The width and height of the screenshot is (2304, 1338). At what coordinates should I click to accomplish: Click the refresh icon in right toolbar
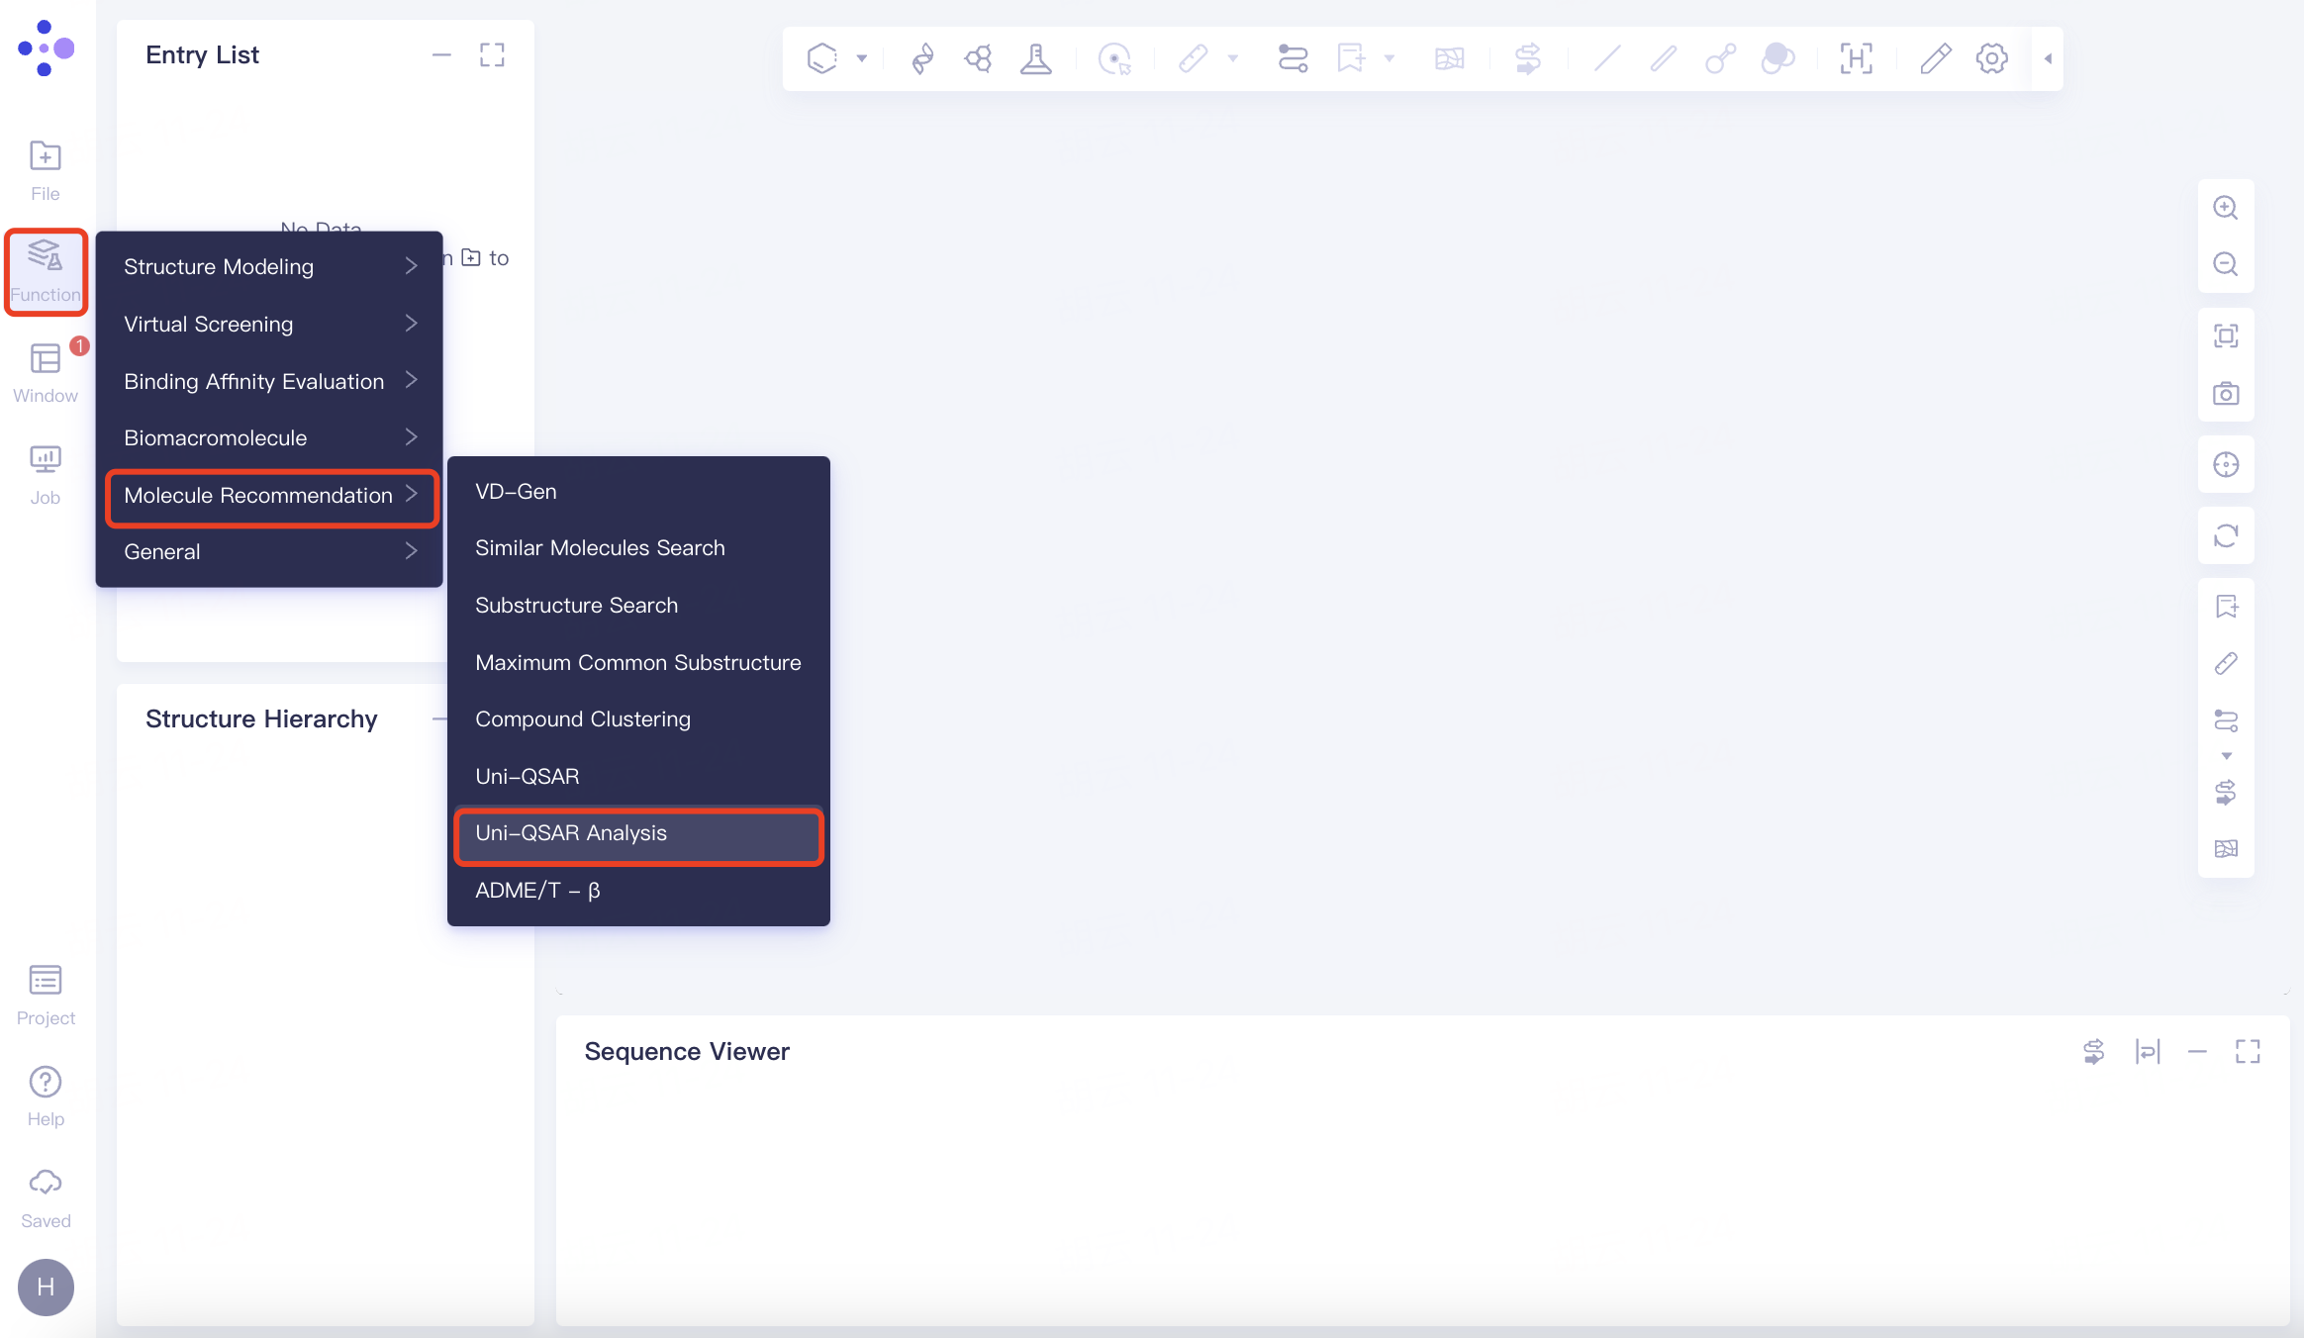click(2226, 535)
